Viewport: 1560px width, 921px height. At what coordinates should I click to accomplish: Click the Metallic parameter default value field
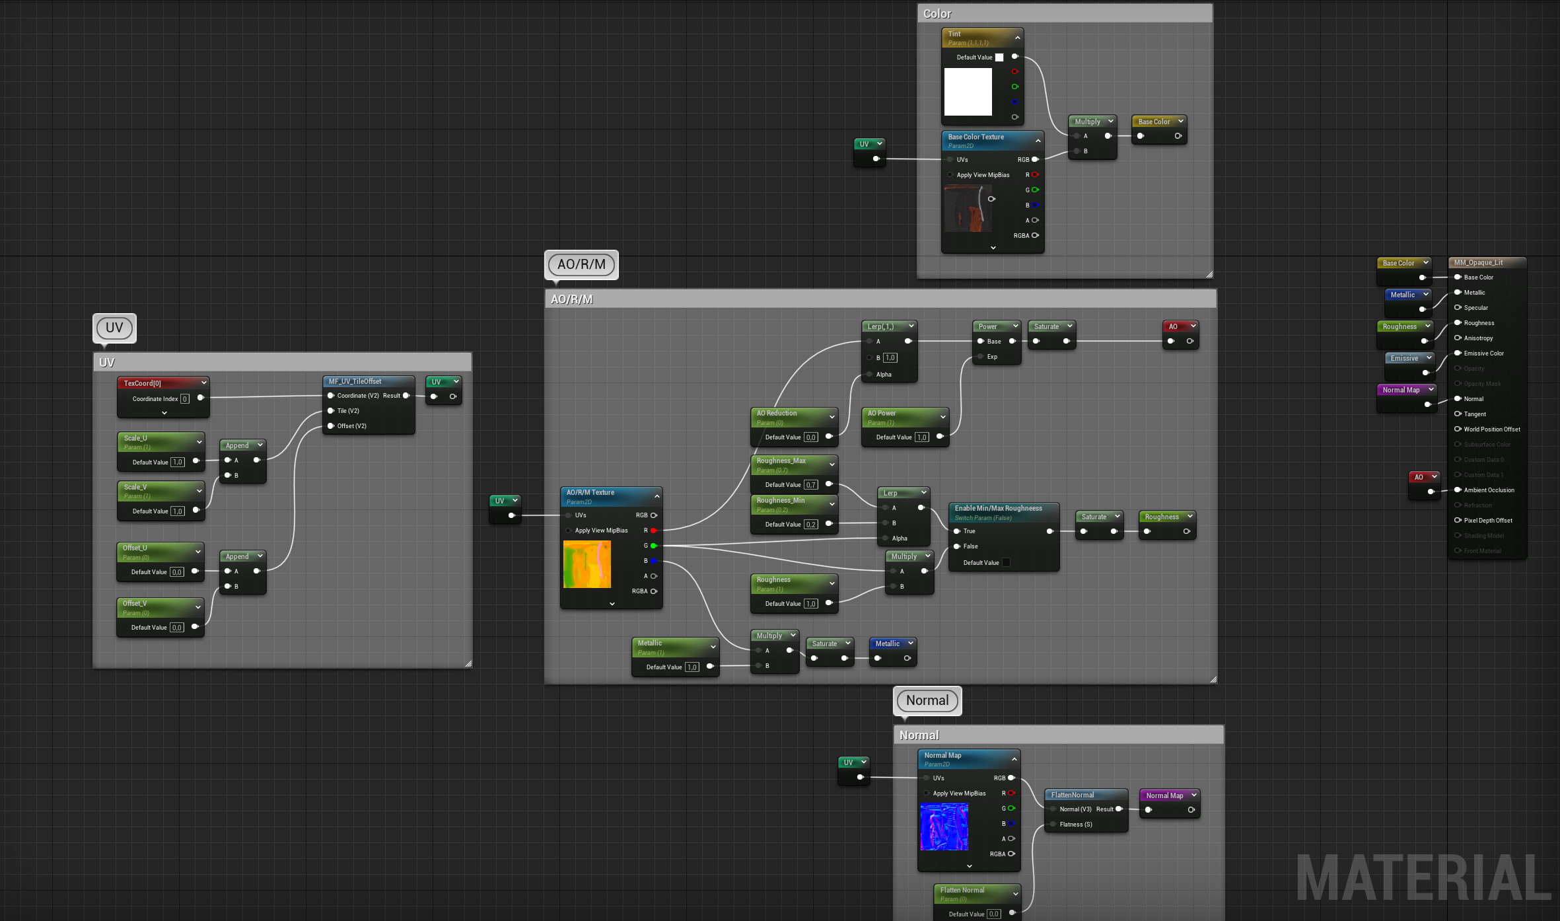[691, 667]
